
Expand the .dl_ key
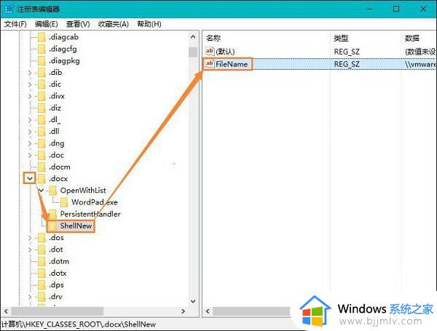30,120
